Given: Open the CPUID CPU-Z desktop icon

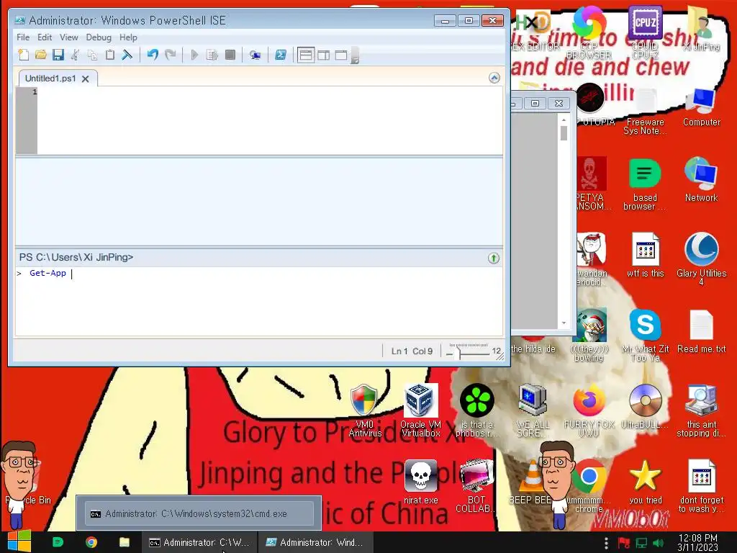Looking at the screenshot, I should click(x=645, y=32).
